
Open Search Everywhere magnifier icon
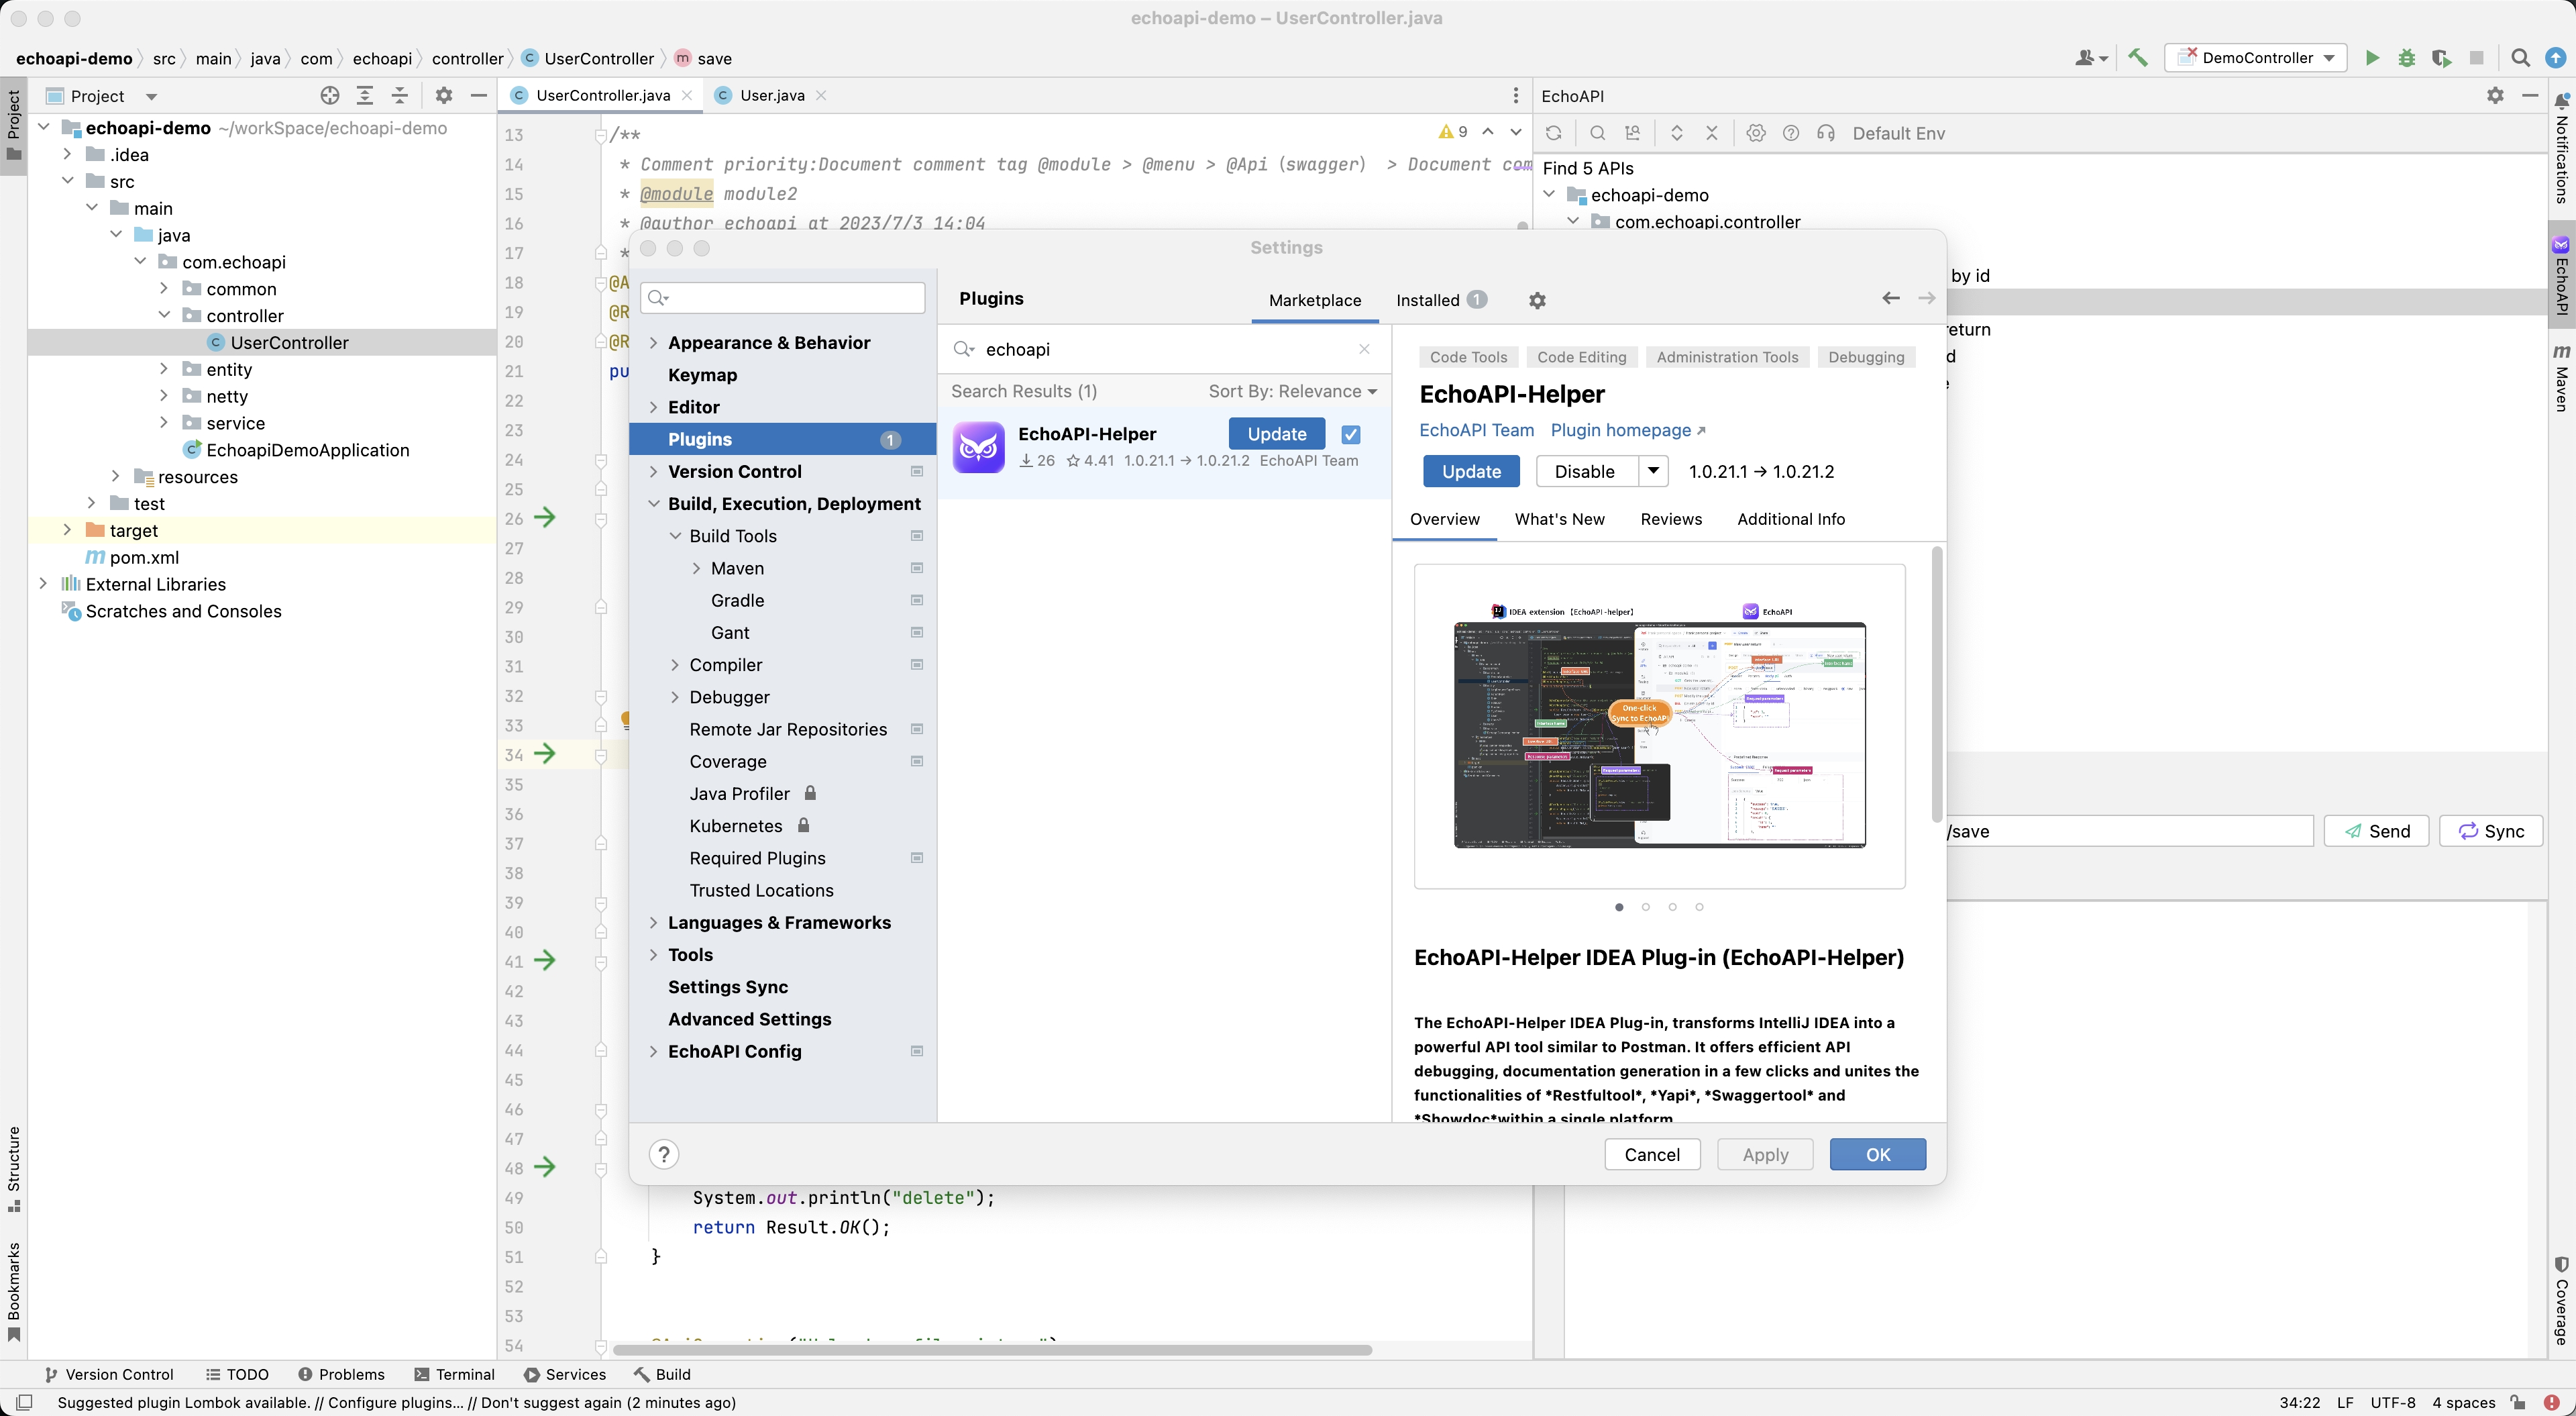coord(2520,58)
